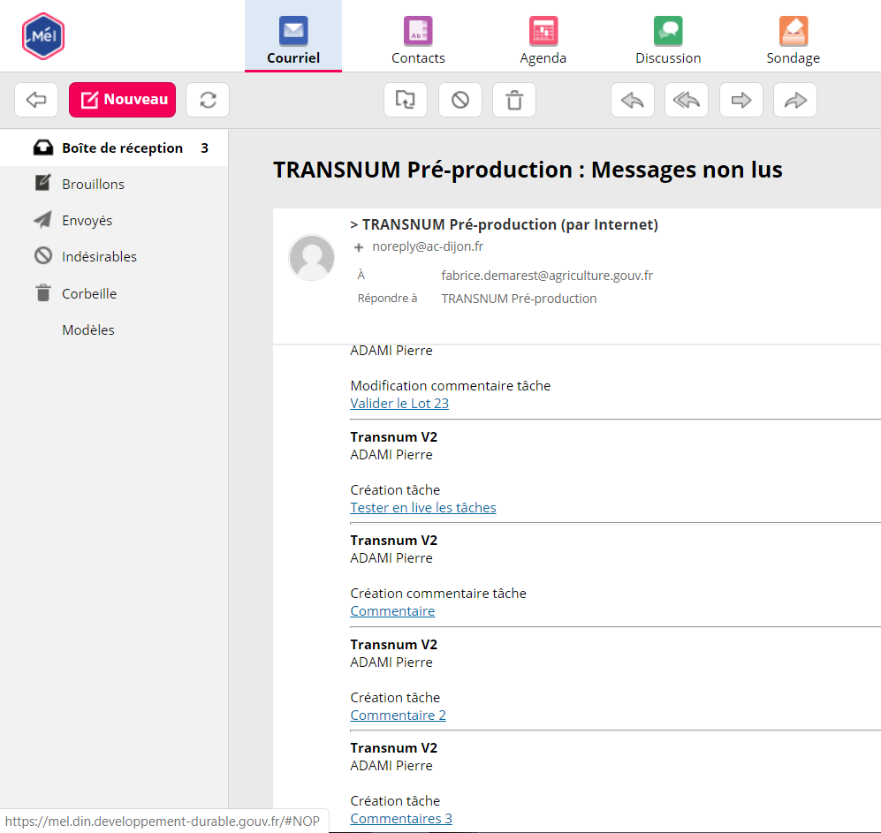Screen dimensions: 881x833
Task: Click the sender avatar thumbnail
Action: [x=312, y=258]
